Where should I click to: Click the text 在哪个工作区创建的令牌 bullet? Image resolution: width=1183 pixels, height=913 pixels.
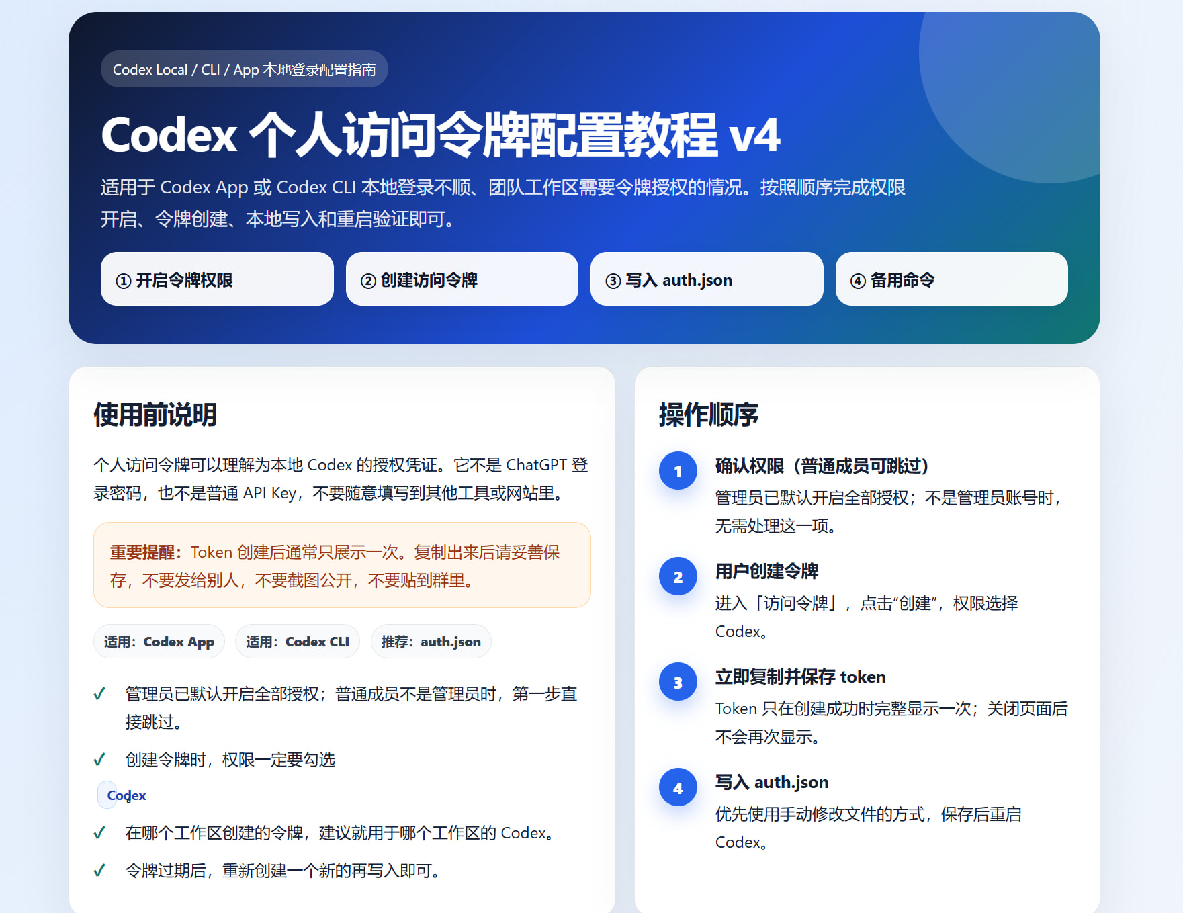(x=341, y=833)
